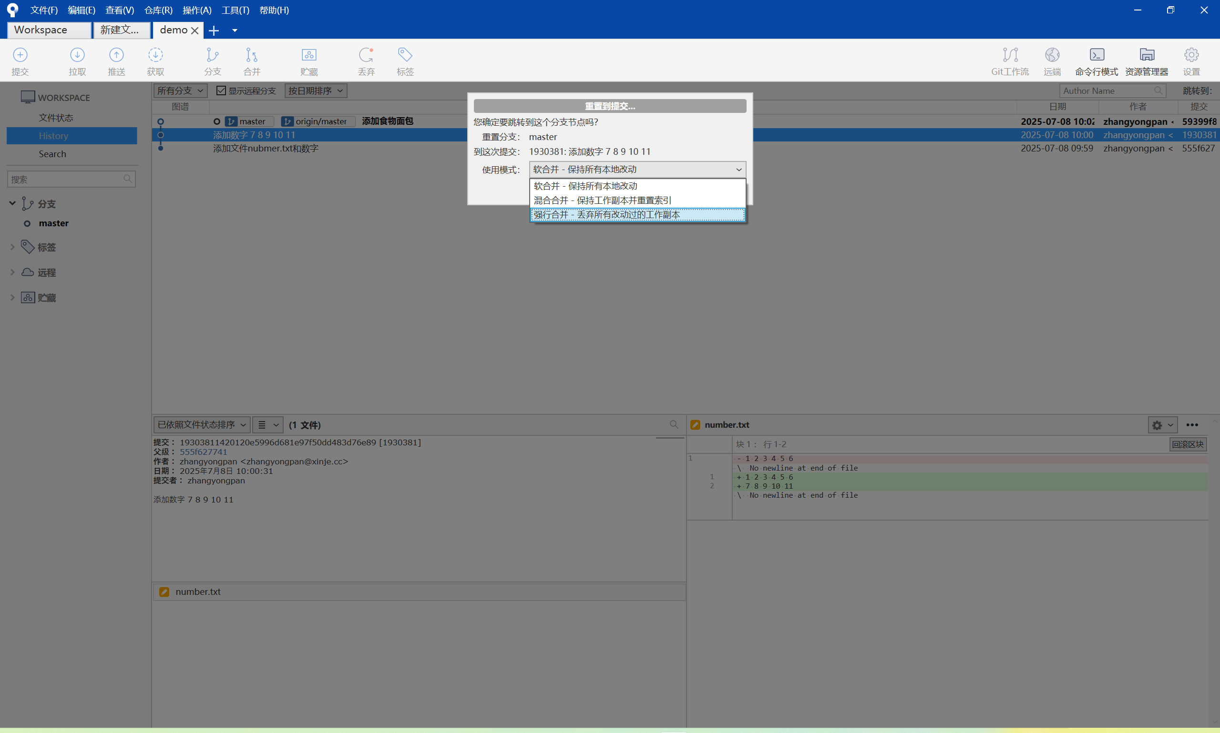Click the 作者 column header

(x=1138, y=107)
